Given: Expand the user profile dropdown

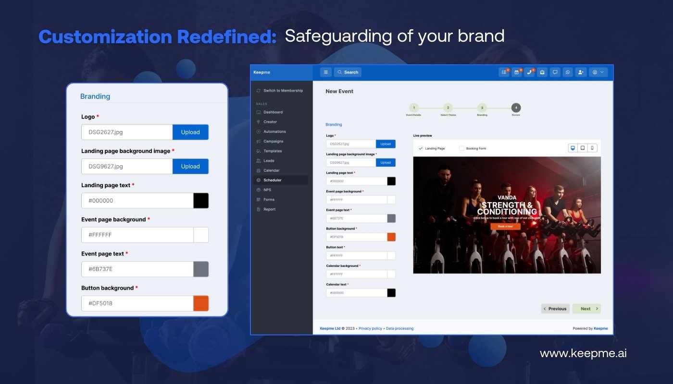Looking at the screenshot, I should pos(598,72).
